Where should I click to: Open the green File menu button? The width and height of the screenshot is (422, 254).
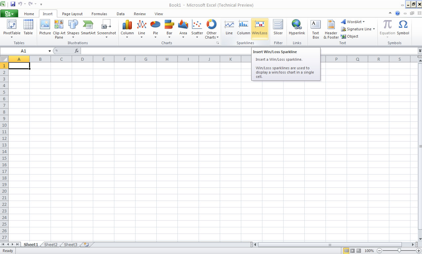9,14
